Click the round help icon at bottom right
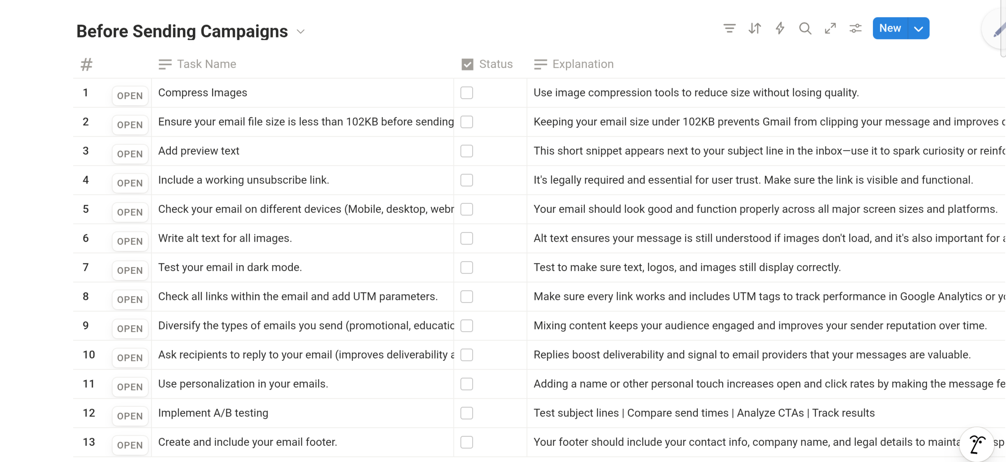1006x462 pixels. click(x=977, y=445)
